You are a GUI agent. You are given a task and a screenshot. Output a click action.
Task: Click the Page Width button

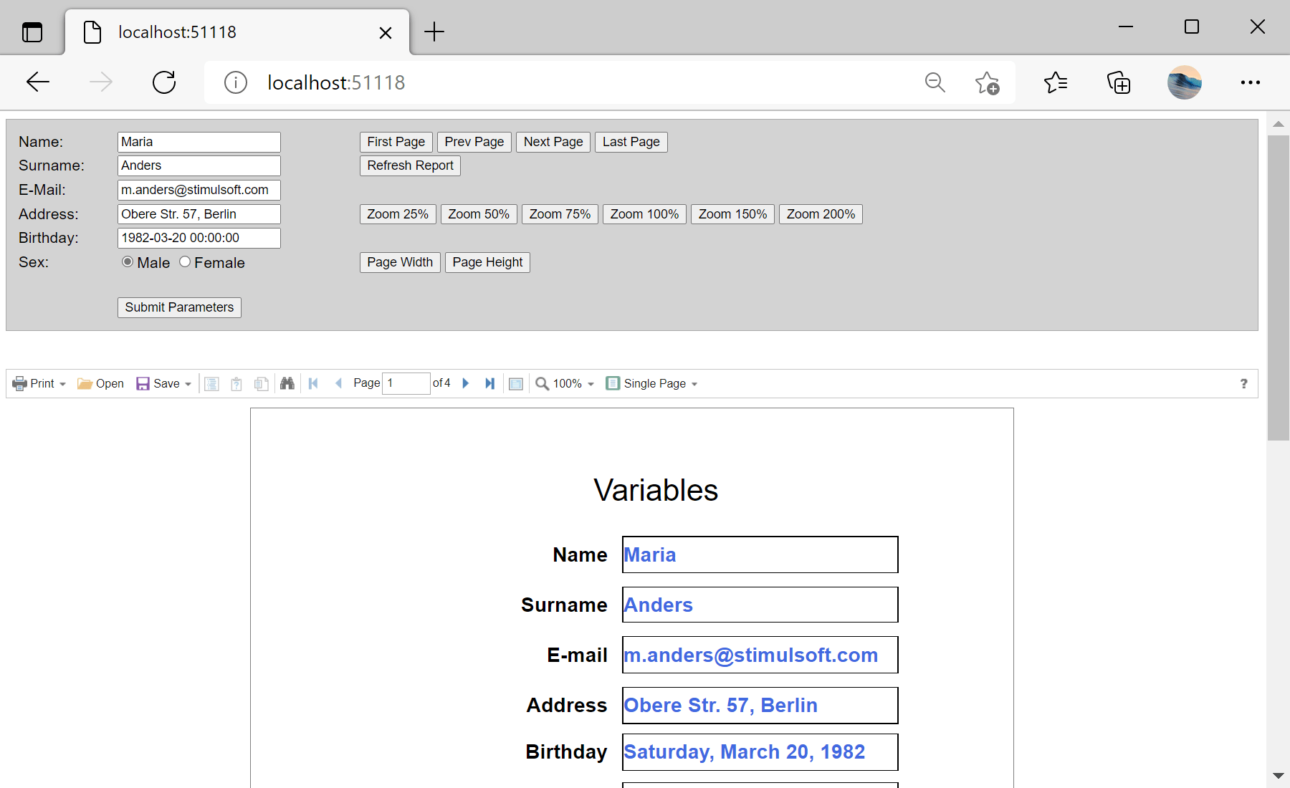tap(399, 262)
